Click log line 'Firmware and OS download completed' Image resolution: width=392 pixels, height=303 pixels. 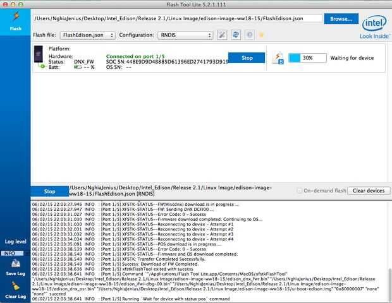click(135, 254)
